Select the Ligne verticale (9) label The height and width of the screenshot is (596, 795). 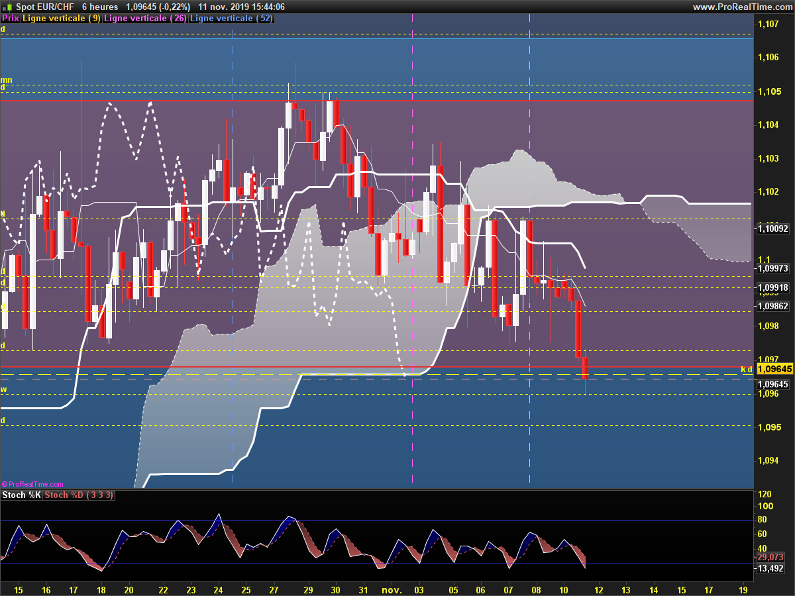pos(62,19)
